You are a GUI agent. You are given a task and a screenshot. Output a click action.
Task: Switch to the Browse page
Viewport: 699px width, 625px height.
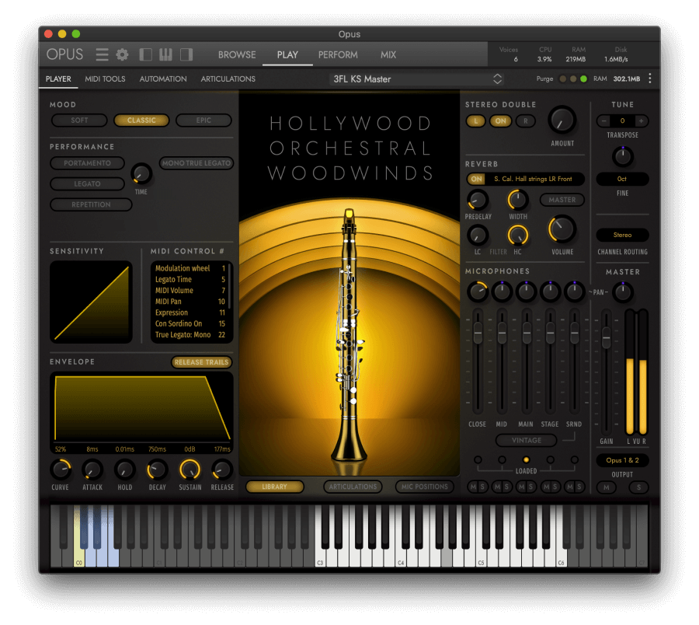point(237,54)
